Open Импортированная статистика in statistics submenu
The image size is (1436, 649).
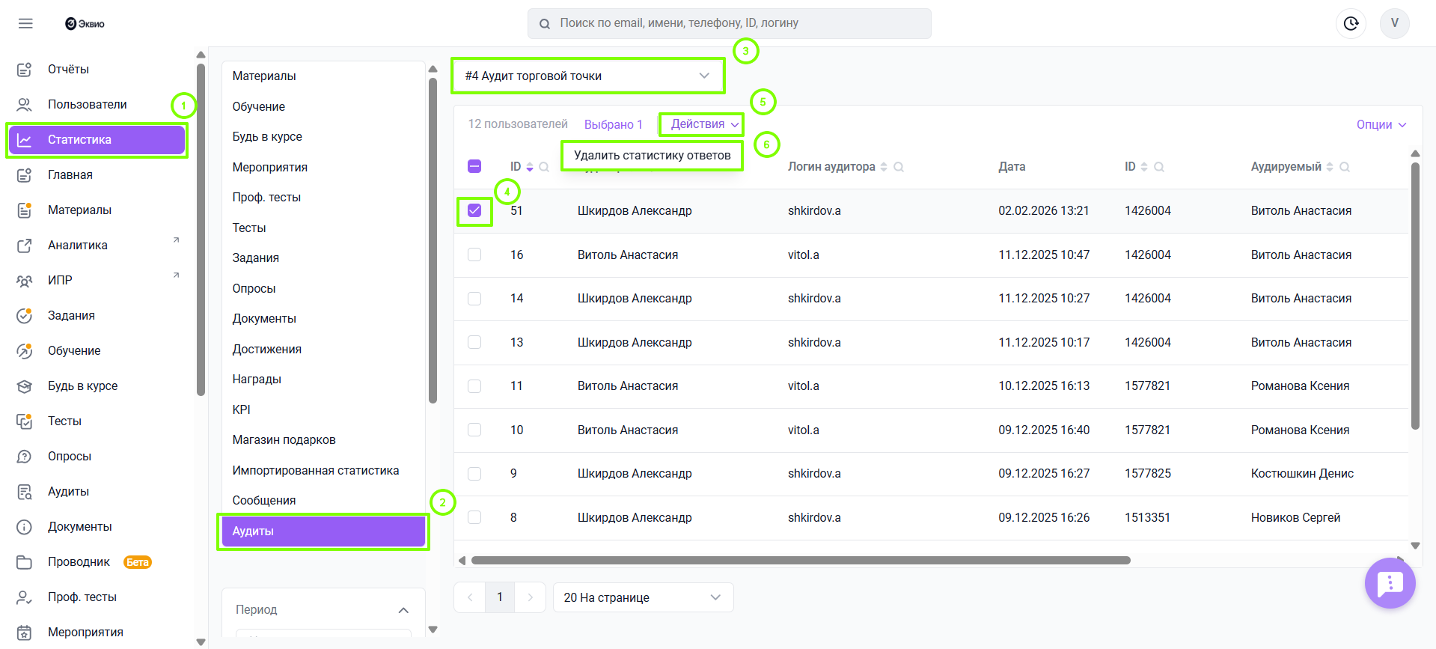click(x=315, y=470)
